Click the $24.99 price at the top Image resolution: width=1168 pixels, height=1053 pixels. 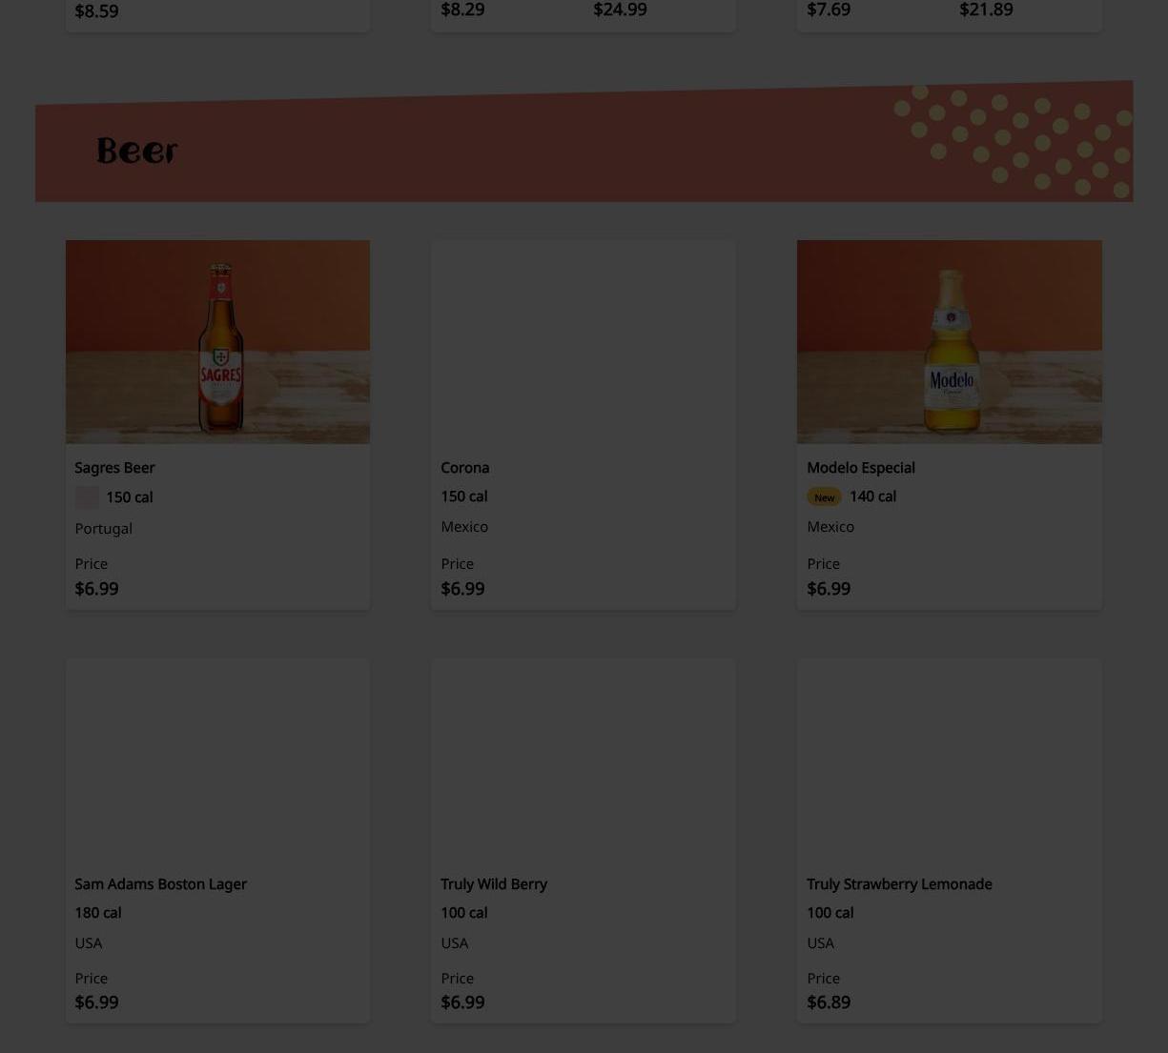pyautogui.click(x=620, y=10)
